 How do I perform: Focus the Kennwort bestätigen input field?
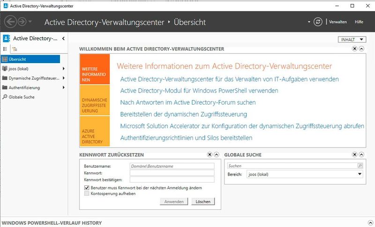pos(172,179)
